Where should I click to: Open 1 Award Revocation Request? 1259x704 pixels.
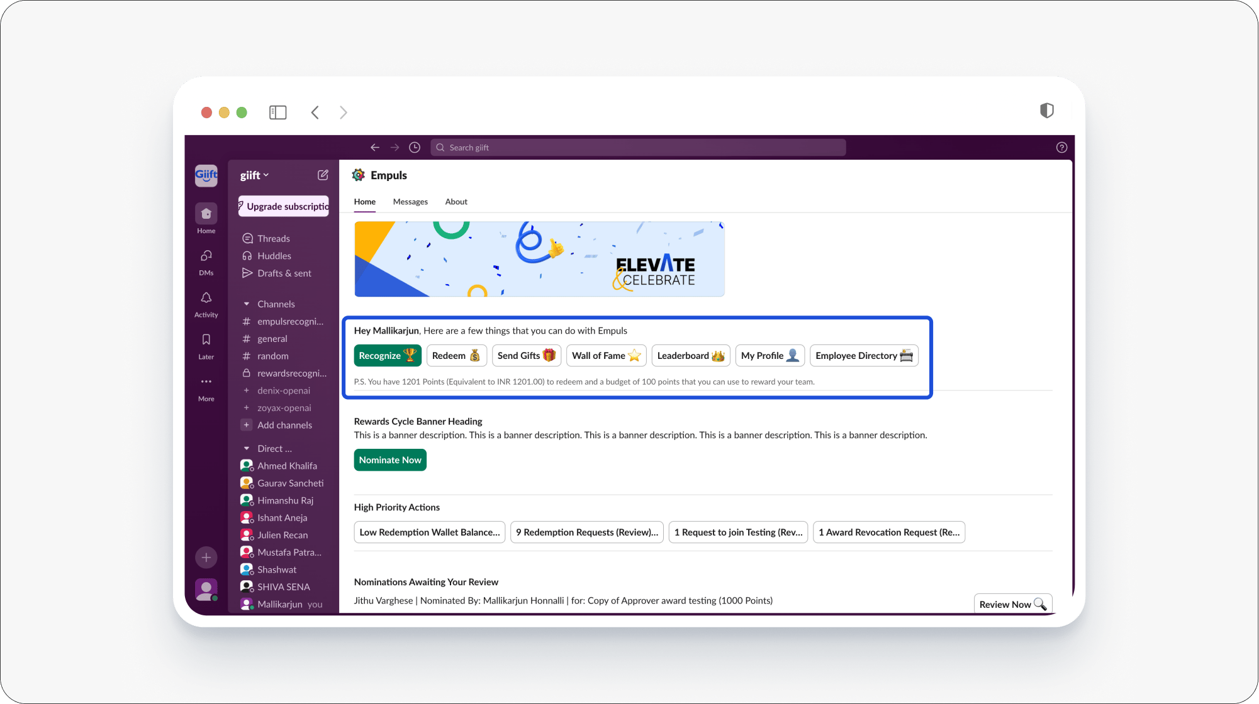click(889, 532)
